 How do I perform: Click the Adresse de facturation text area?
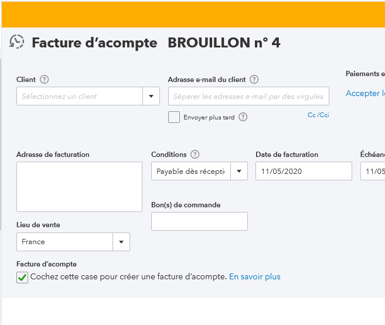[x=79, y=187]
